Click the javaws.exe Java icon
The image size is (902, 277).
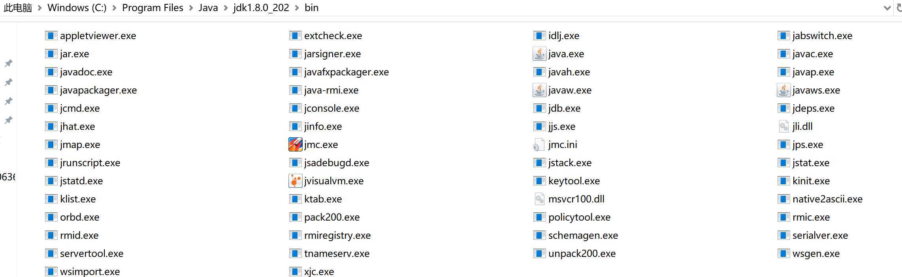tap(783, 90)
